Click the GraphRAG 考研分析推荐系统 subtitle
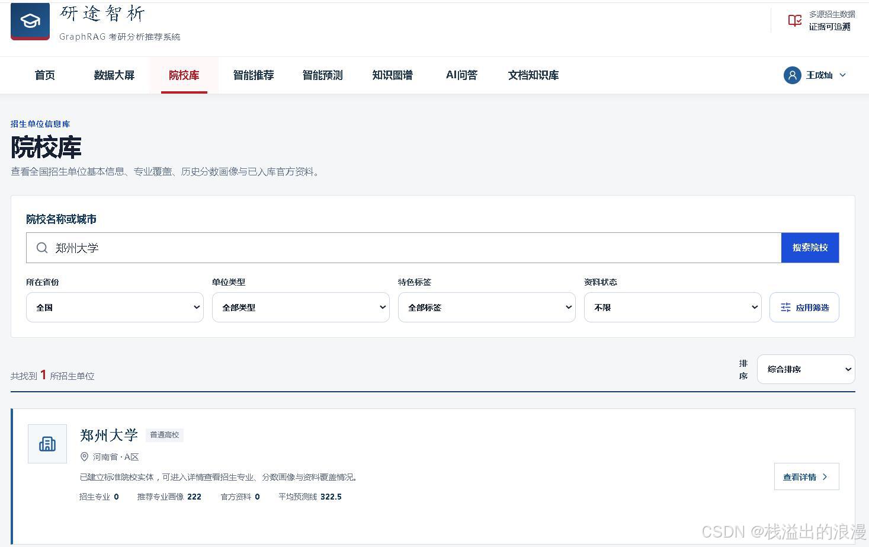This screenshot has width=869, height=547. pos(120,37)
